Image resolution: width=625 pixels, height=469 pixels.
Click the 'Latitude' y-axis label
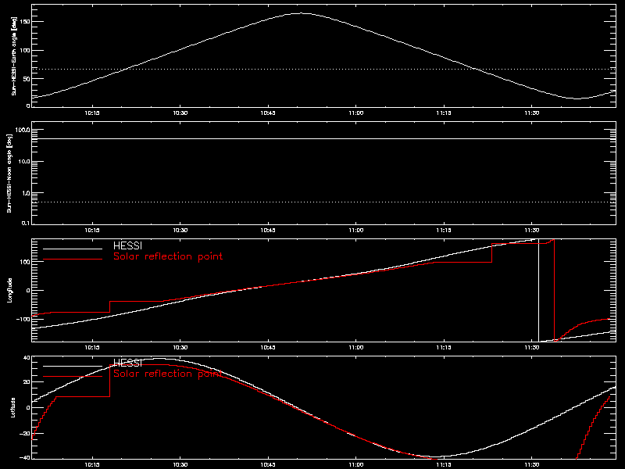[13, 407]
